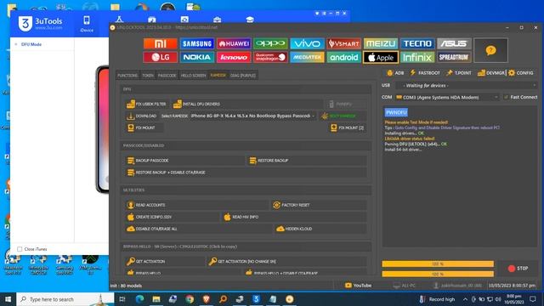Switch to the Ramdisk tab
This screenshot has width=544, height=306.
218,76
